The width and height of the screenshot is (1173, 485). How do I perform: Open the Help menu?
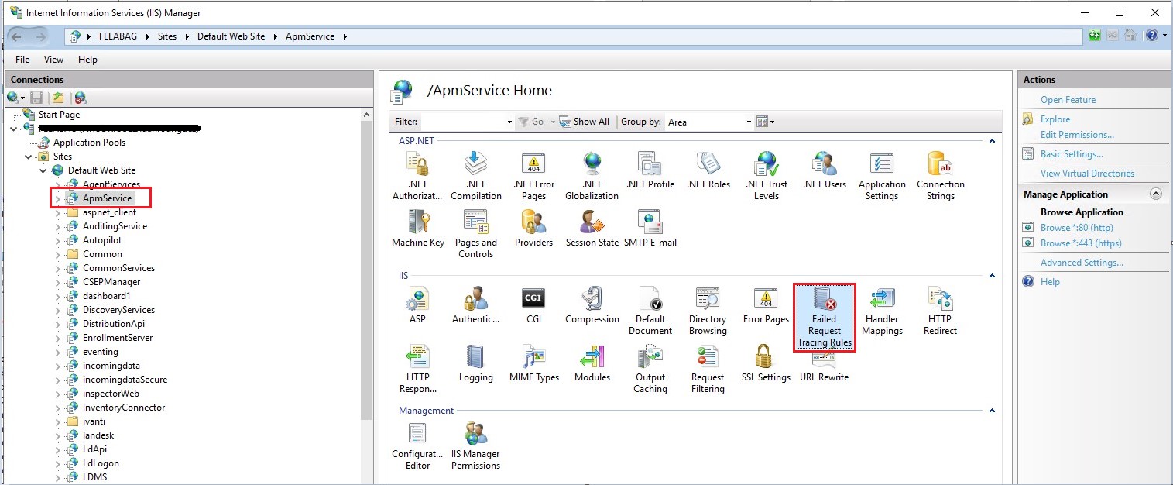87,59
